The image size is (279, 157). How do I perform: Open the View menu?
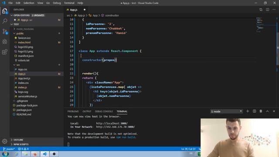pos(40,3)
